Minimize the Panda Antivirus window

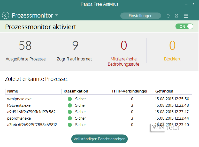tap(186, 4)
